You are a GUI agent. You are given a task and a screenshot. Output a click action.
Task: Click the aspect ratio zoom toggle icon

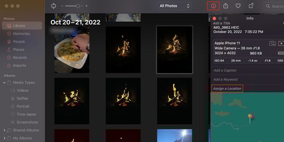click(x=54, y=6)
